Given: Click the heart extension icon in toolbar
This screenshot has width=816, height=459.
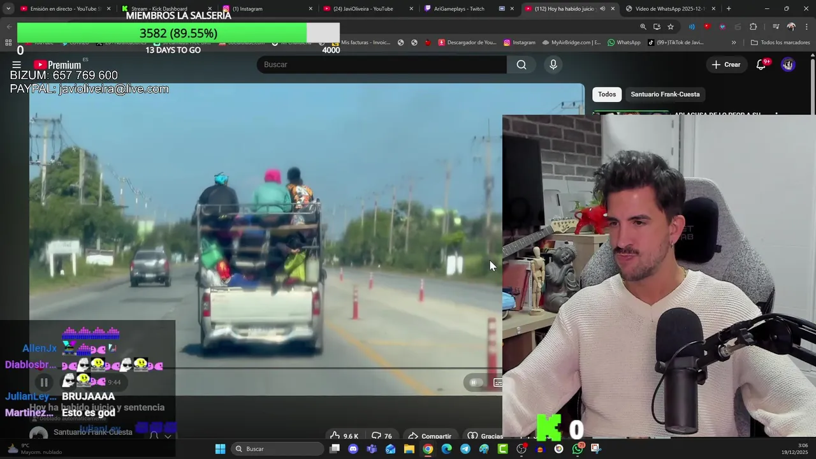Looking at the screenshot, I should (x=722, y=27).
